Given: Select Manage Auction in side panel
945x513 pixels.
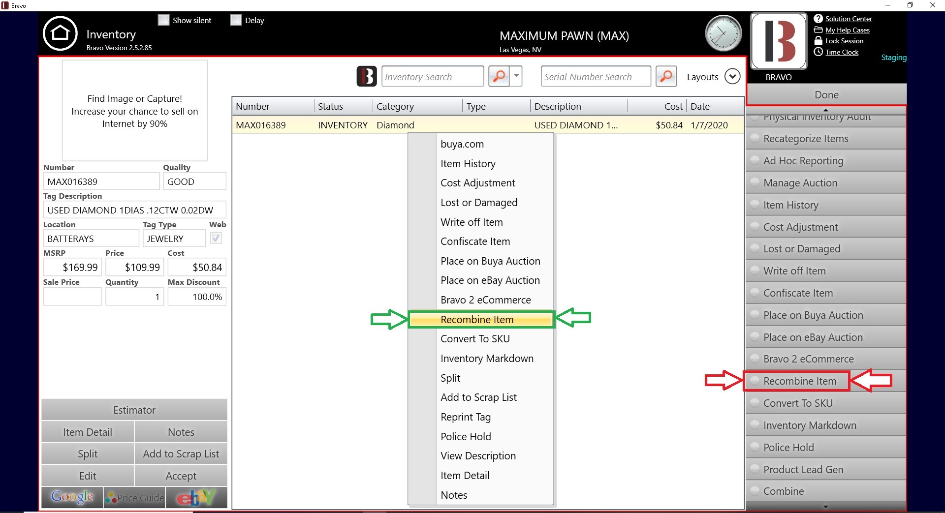Looking at the screenshot, I should [x=826, y=182].
